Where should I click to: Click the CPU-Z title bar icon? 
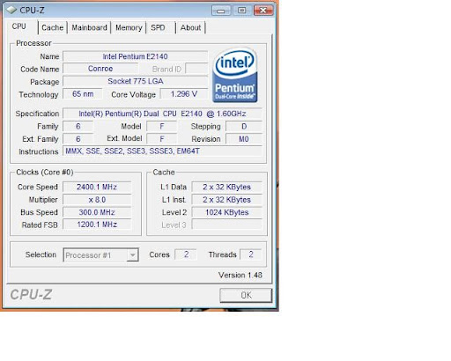pyautogui.click(x=11, y=10)
